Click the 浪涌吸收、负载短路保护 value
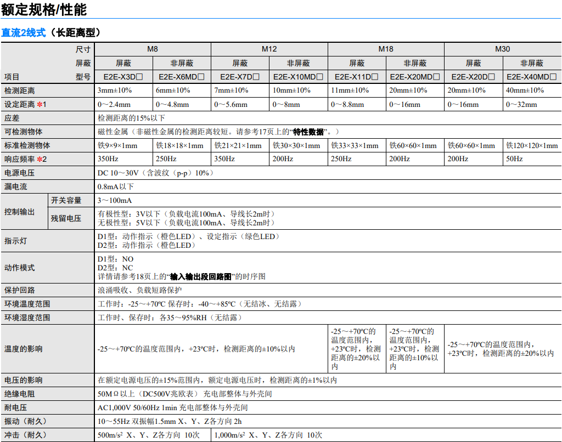 pyautogui.click(x=140, y=290)
